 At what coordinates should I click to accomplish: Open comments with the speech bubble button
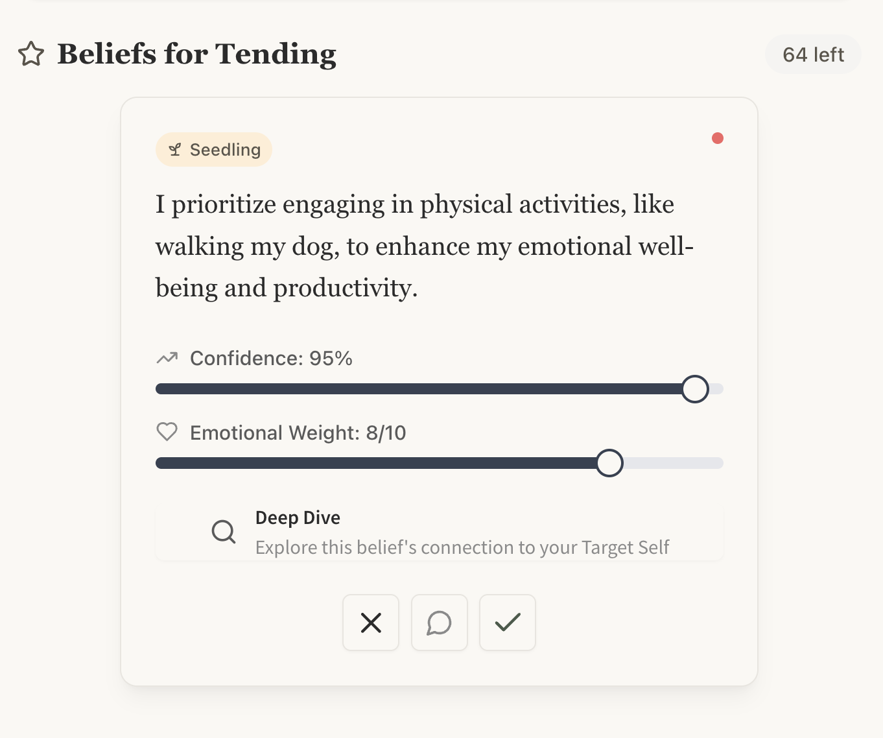pos(440,623)
